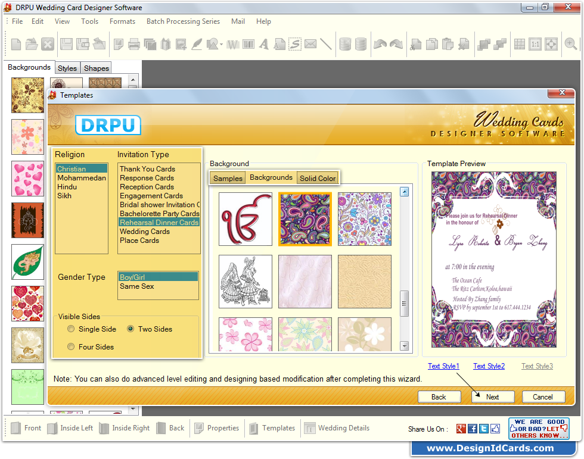Pick the red Ik Onkar symbol thumbnail

point(246,219)
